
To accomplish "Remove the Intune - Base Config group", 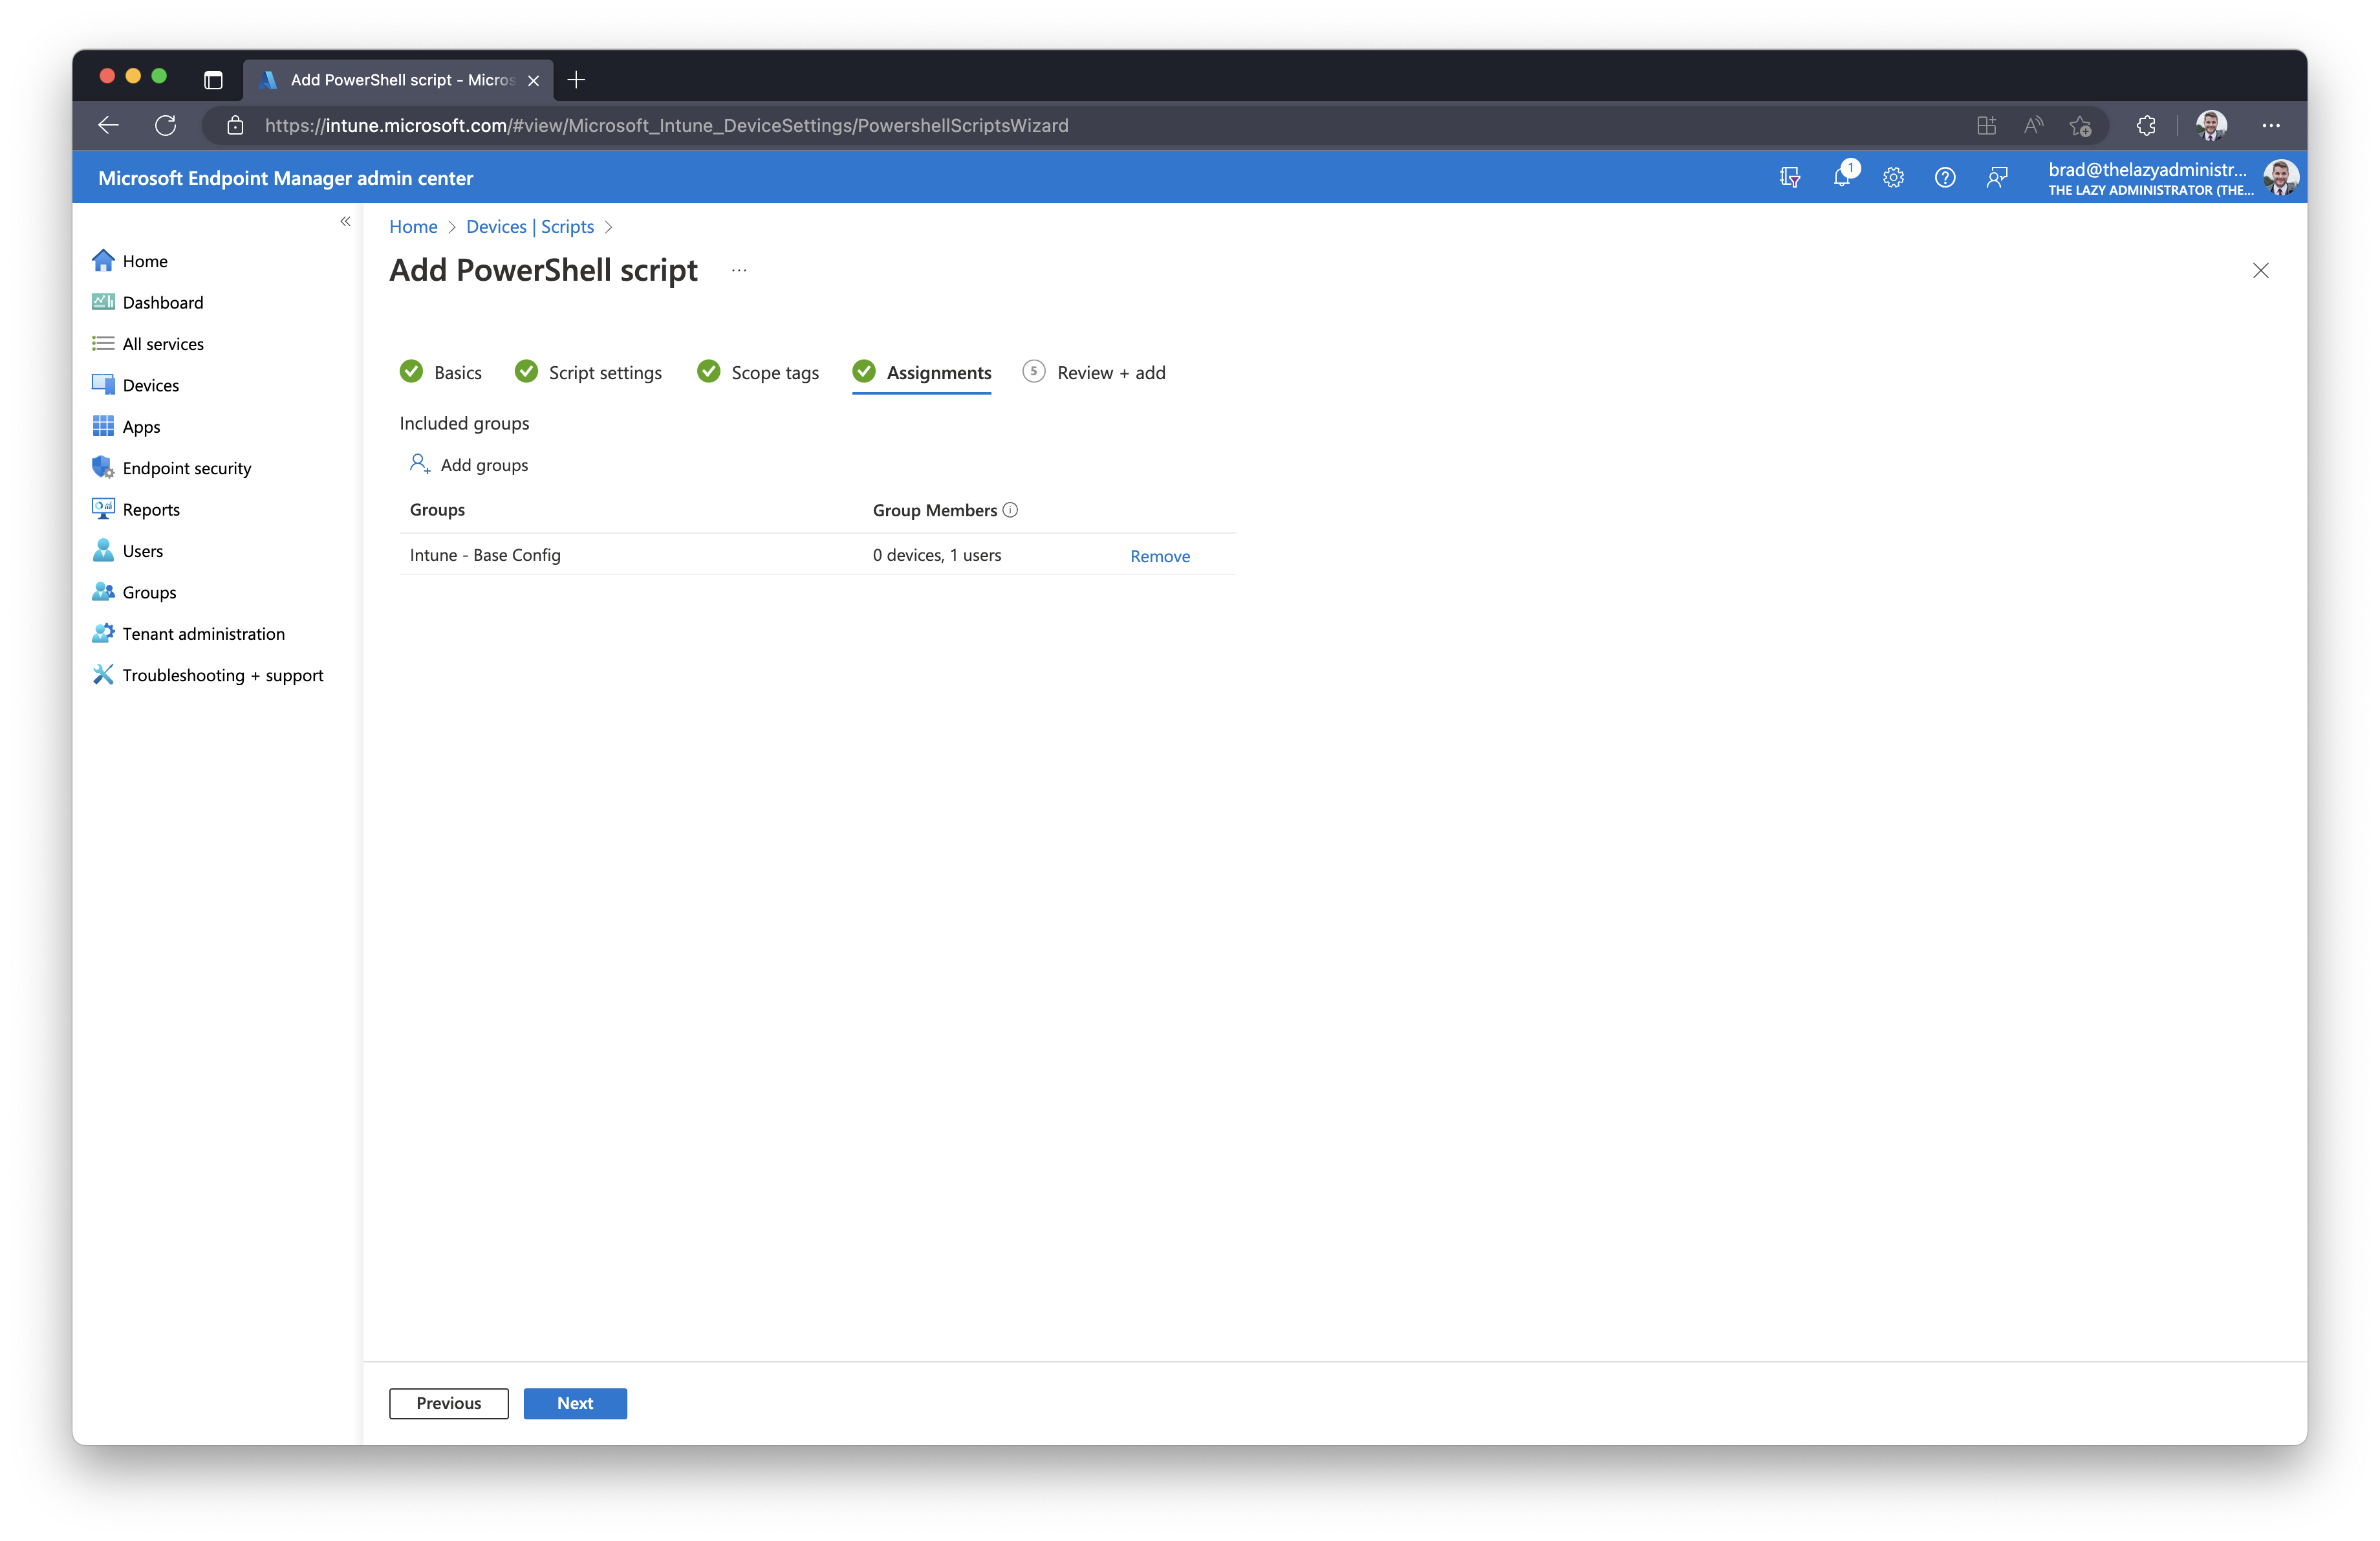I will [1160, 556].
